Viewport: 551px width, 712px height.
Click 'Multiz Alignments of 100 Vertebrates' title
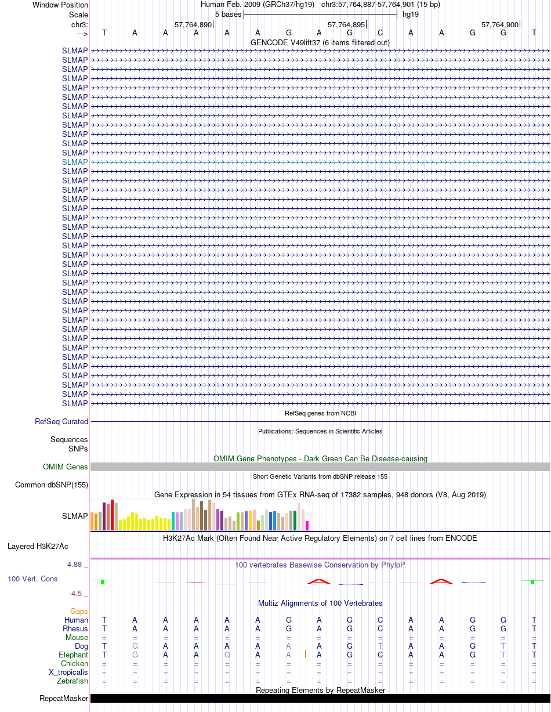[320, 603]
